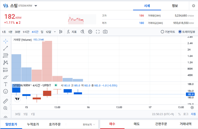Open time axis settings target icon

[192, 107]
